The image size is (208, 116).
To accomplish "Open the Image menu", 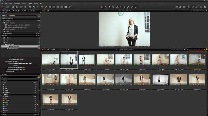I will pos(24,4).
